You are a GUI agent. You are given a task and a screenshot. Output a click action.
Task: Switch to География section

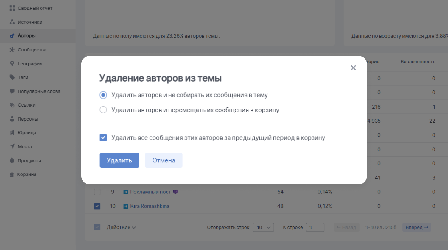click(x=30, y=64)
